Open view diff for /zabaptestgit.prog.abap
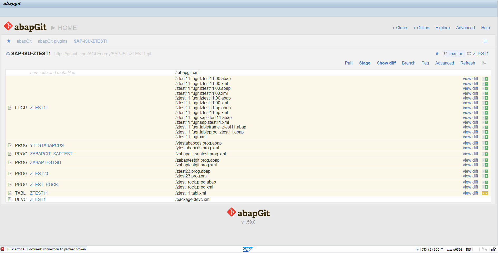 470,160
